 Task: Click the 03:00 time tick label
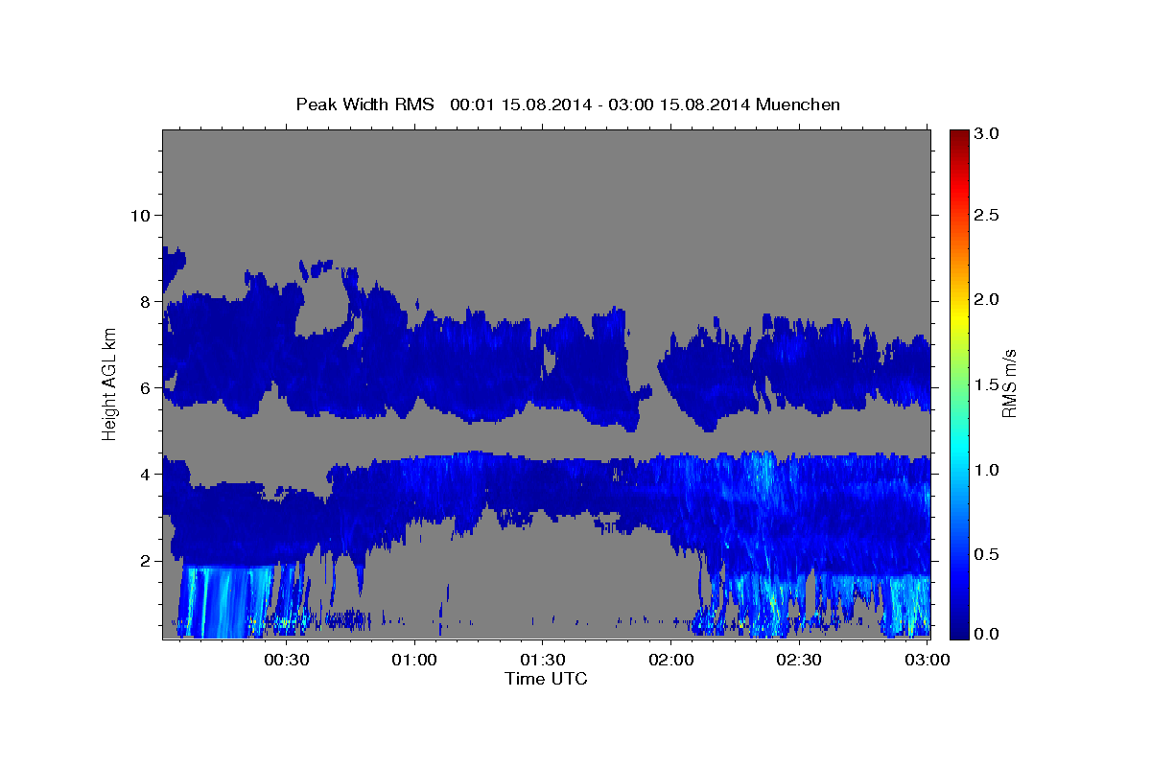point(928,661)
